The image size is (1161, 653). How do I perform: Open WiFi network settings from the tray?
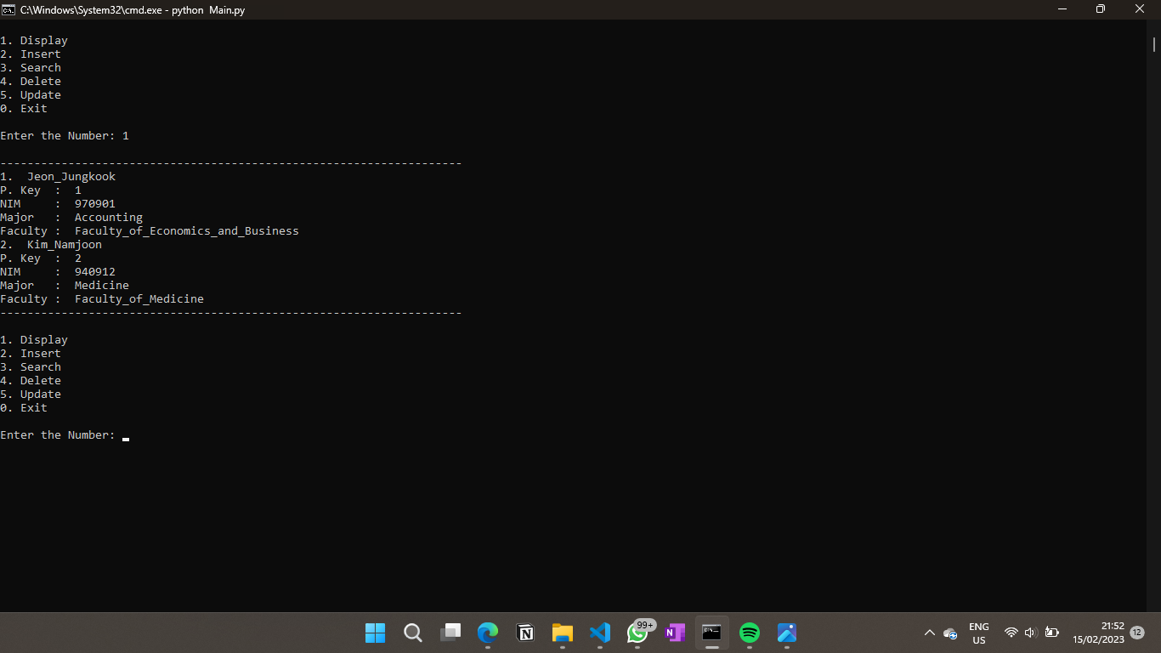click(x=1011, y=633)
